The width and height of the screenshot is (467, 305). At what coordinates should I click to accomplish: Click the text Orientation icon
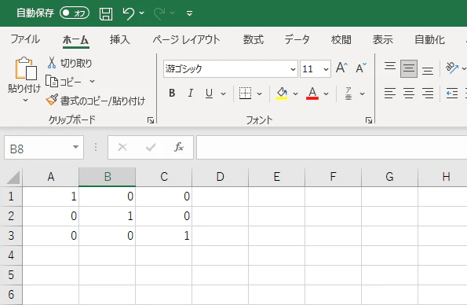(x=452, y=68)
